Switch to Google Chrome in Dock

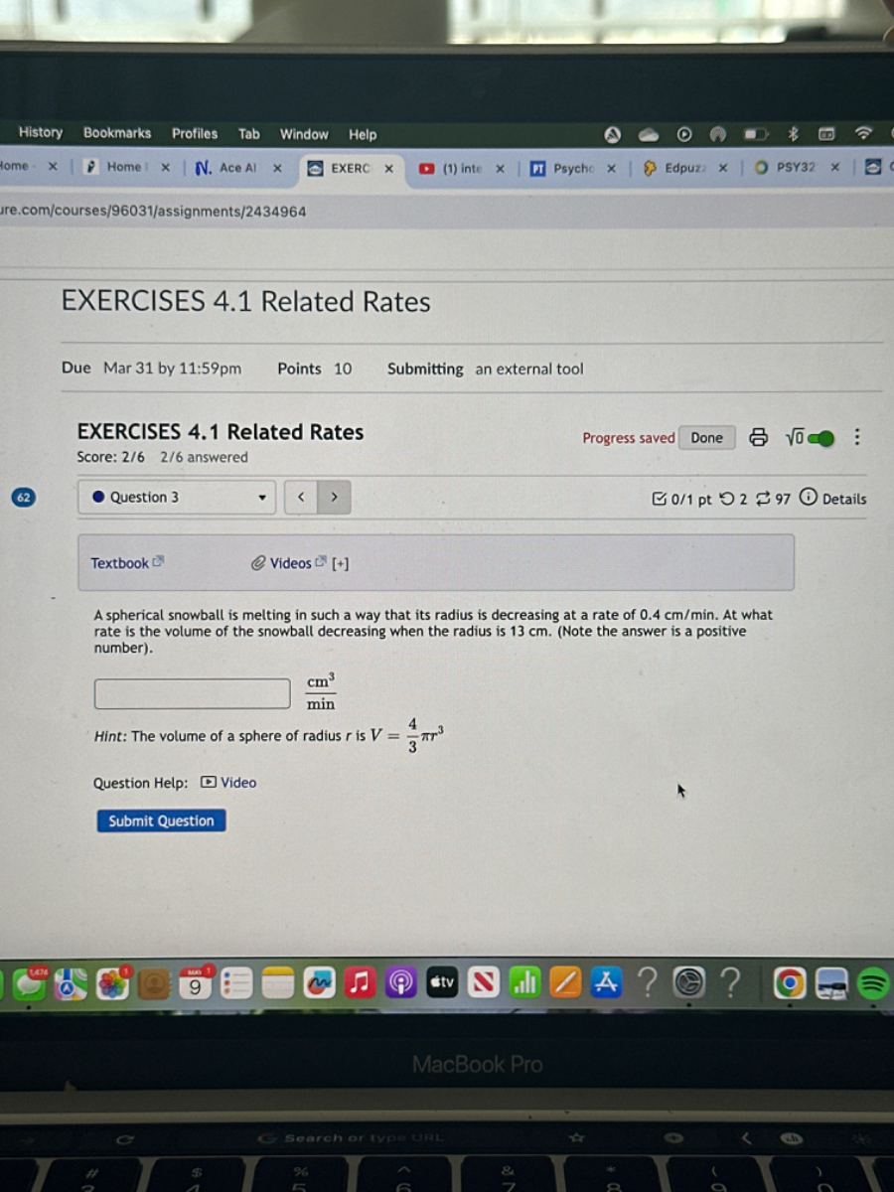click(x=790, y=983)
